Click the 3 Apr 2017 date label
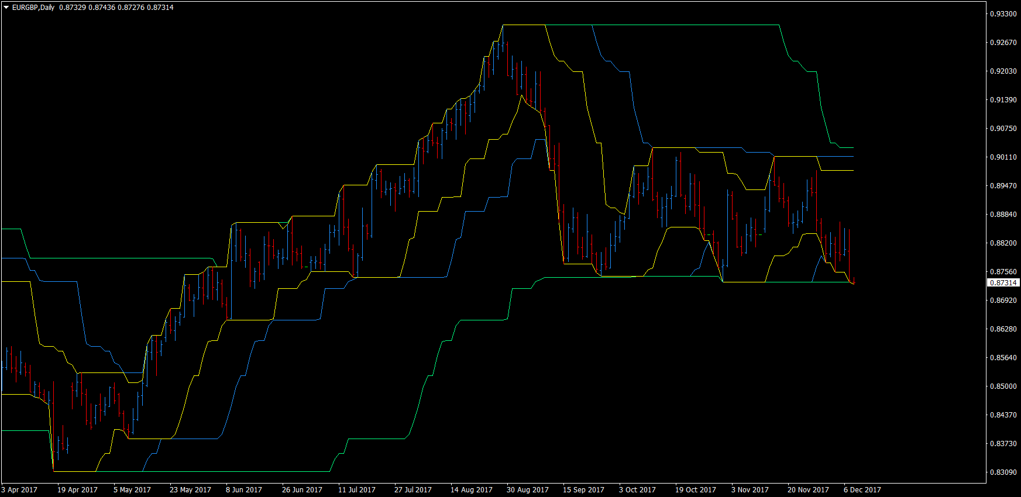 [19, 490]
